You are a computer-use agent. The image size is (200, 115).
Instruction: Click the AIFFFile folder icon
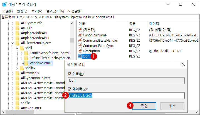coord(17,28)
